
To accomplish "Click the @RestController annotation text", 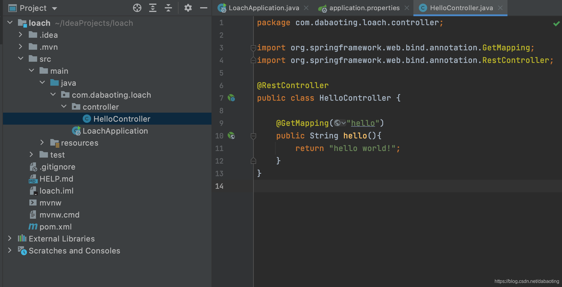I will point(293,85).
